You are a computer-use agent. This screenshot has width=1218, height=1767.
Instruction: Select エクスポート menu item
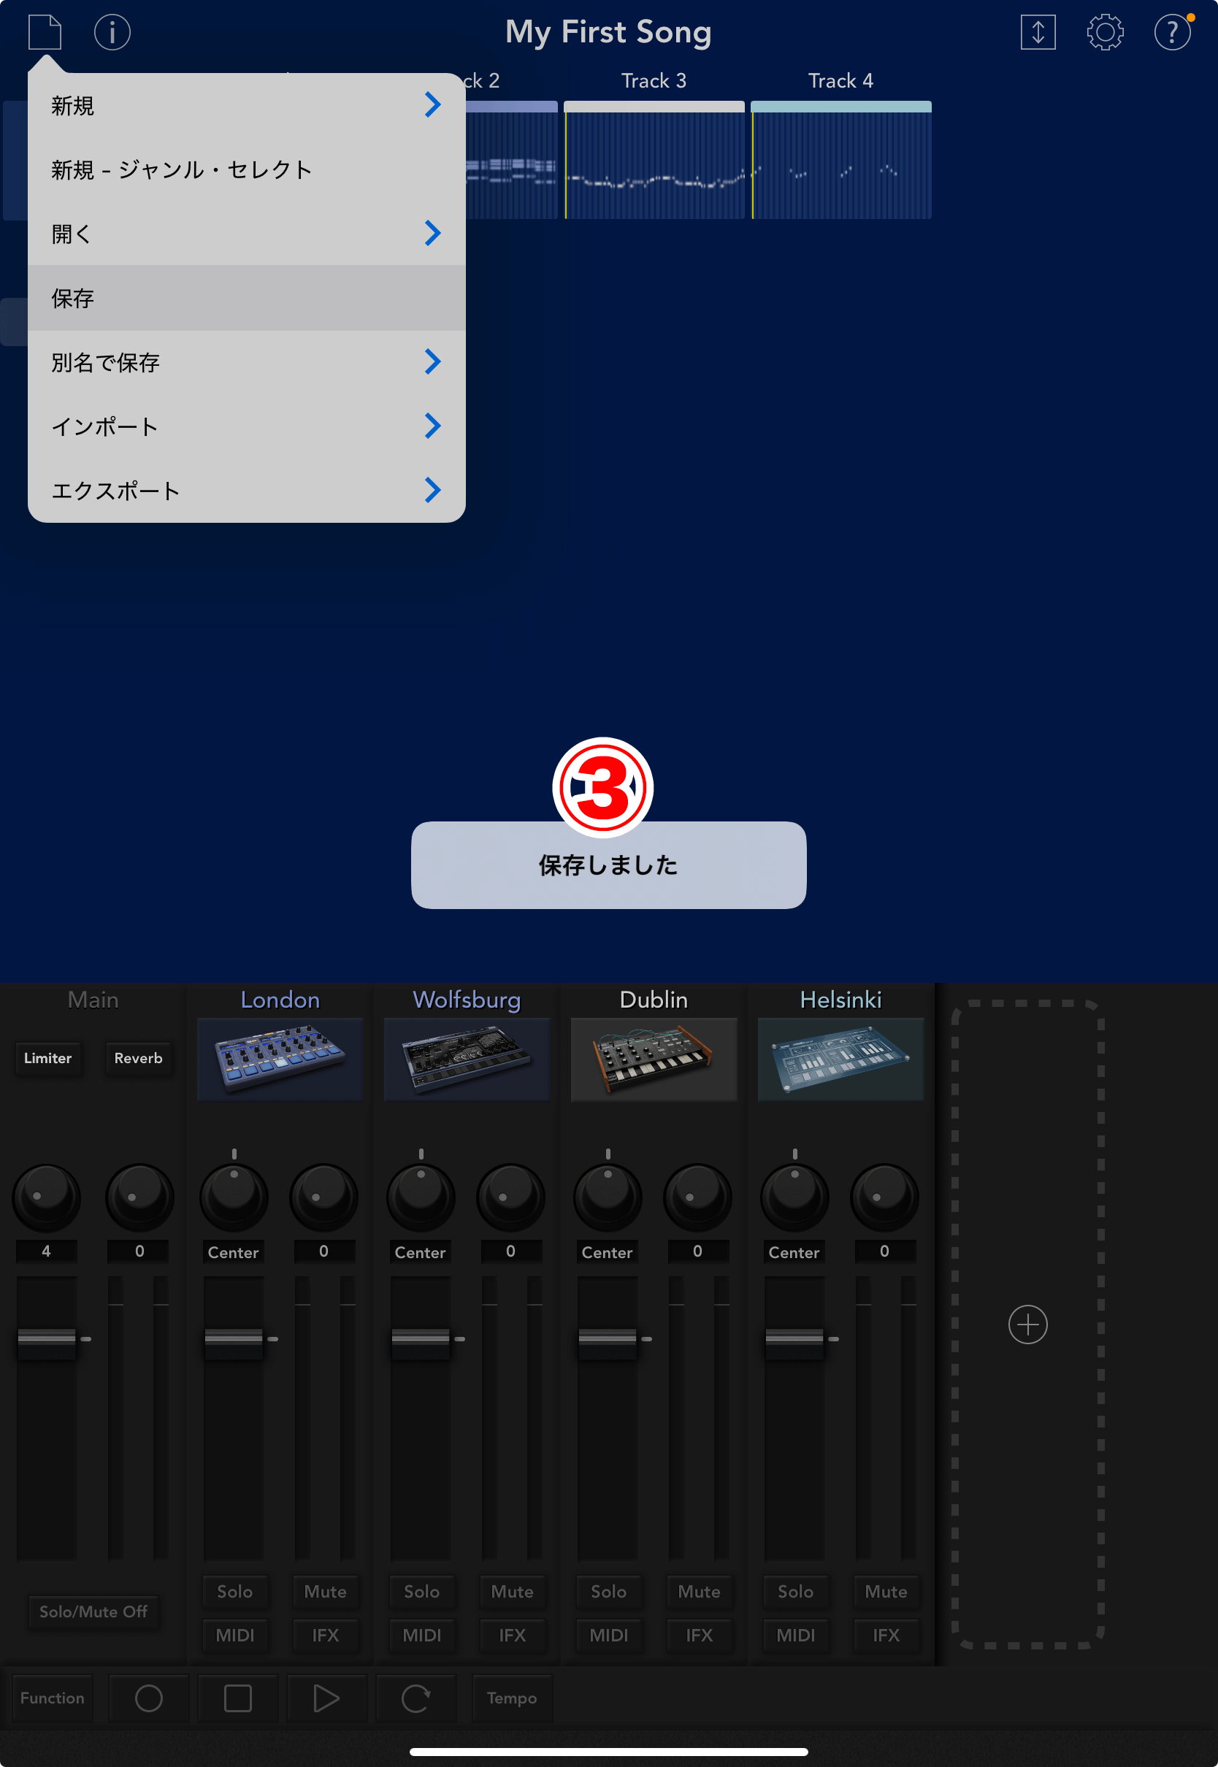(247, 491)
